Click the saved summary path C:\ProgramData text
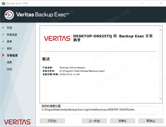The height and width of the screenshot is (127, 166). coord(88,110)
